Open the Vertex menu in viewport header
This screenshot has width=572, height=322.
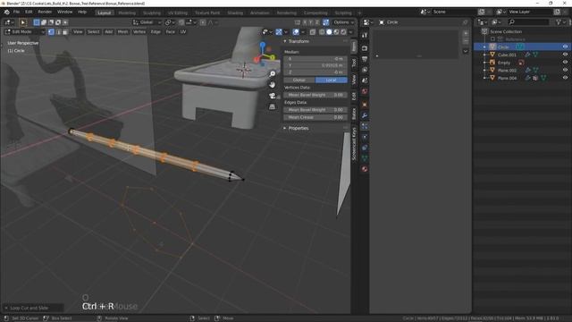(x=139, y=32)
